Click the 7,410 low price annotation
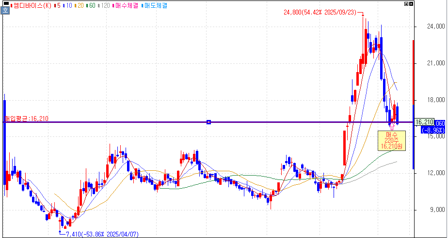 102,234
